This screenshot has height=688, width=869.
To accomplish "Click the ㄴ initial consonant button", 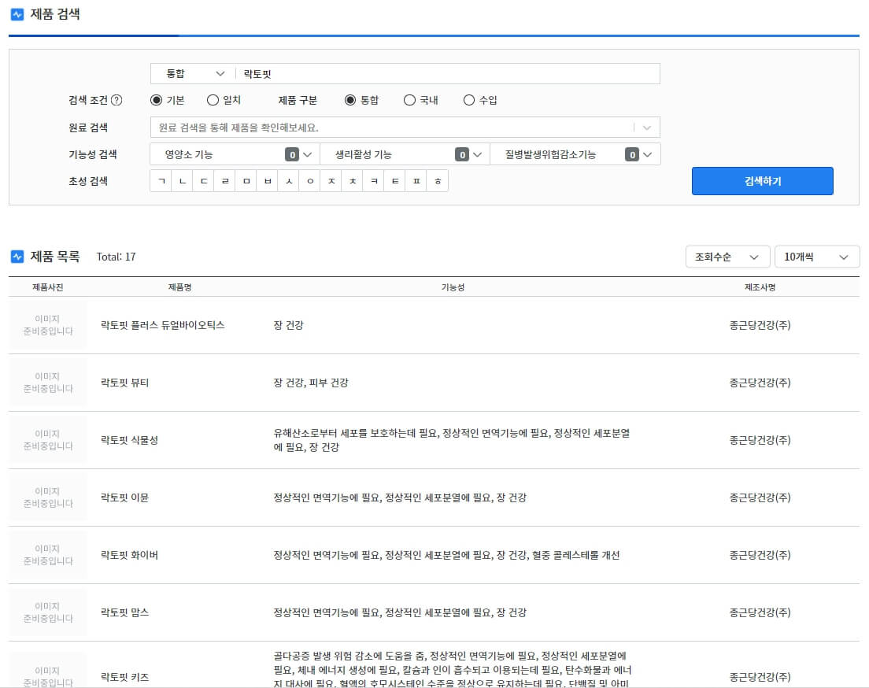I will click(x=183, y=181).
